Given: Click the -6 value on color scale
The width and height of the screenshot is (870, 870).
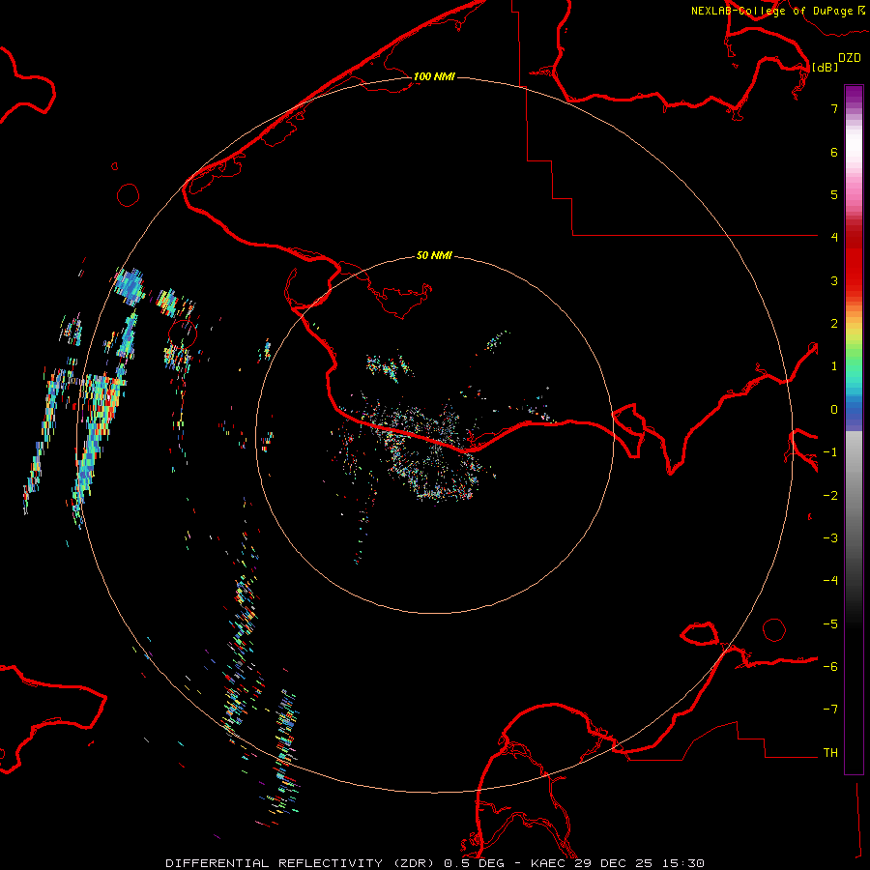Looking at the screenshot, I should point(830,667).
